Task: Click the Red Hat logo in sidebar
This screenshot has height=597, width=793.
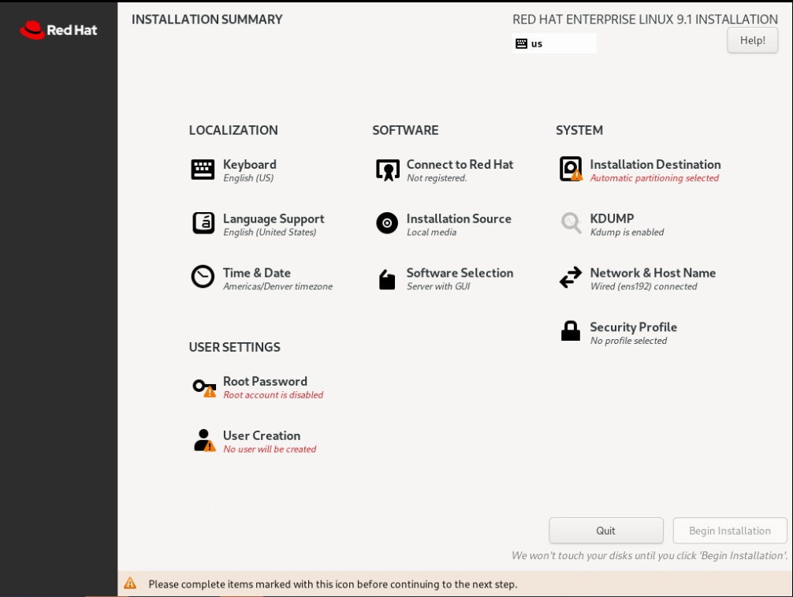Action: click(x=58, y=30)
